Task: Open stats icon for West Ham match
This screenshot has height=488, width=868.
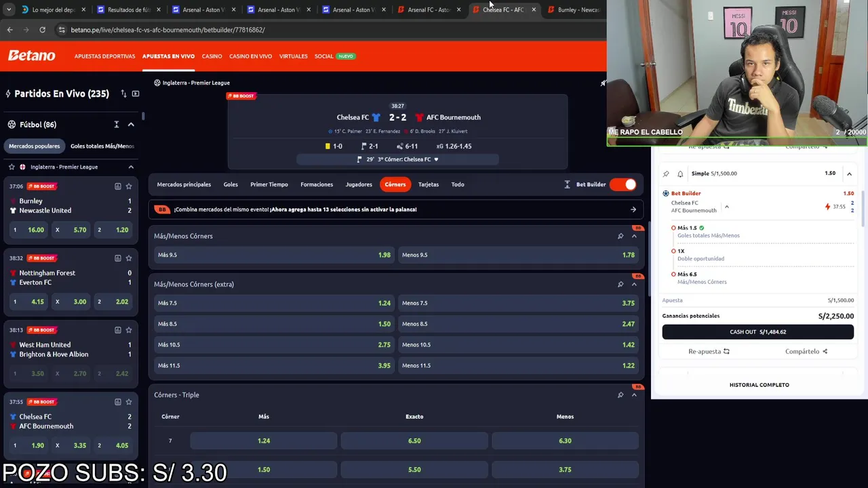Action: pyautogui.click(x=118, y=330)
